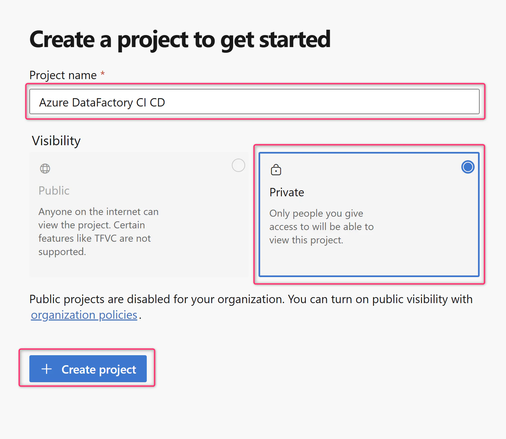
Task: Select the Public radio button
Action: 238,165
